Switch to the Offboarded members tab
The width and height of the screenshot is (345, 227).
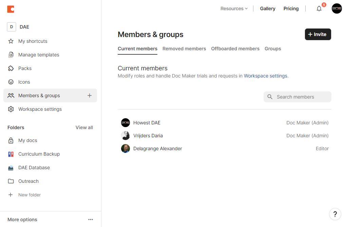[x=235, y=49]
